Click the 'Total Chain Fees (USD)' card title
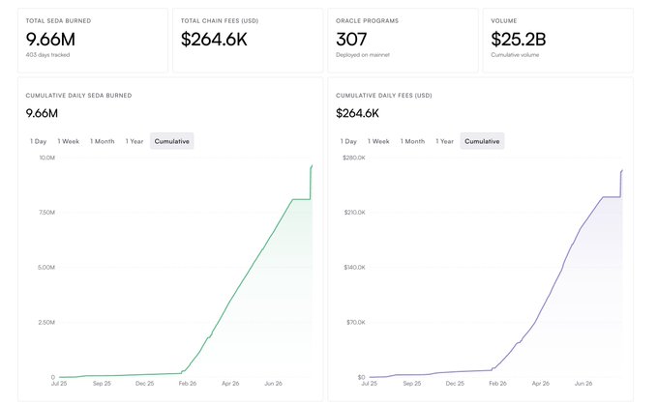Screen dimensions: 658x405 (x=220, y=21)
